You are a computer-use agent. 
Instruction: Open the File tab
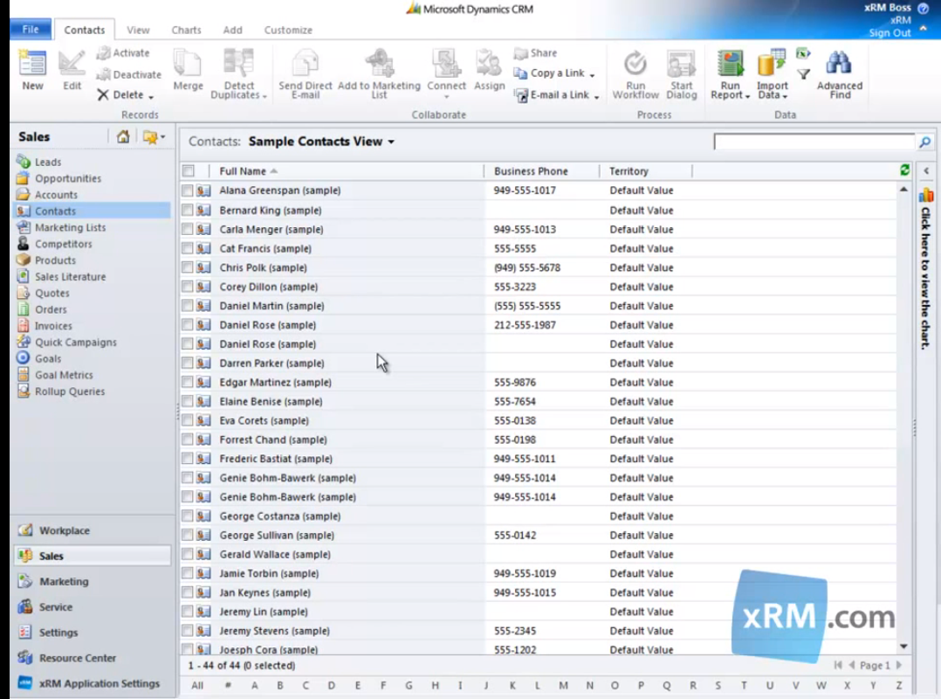[31, 30]
